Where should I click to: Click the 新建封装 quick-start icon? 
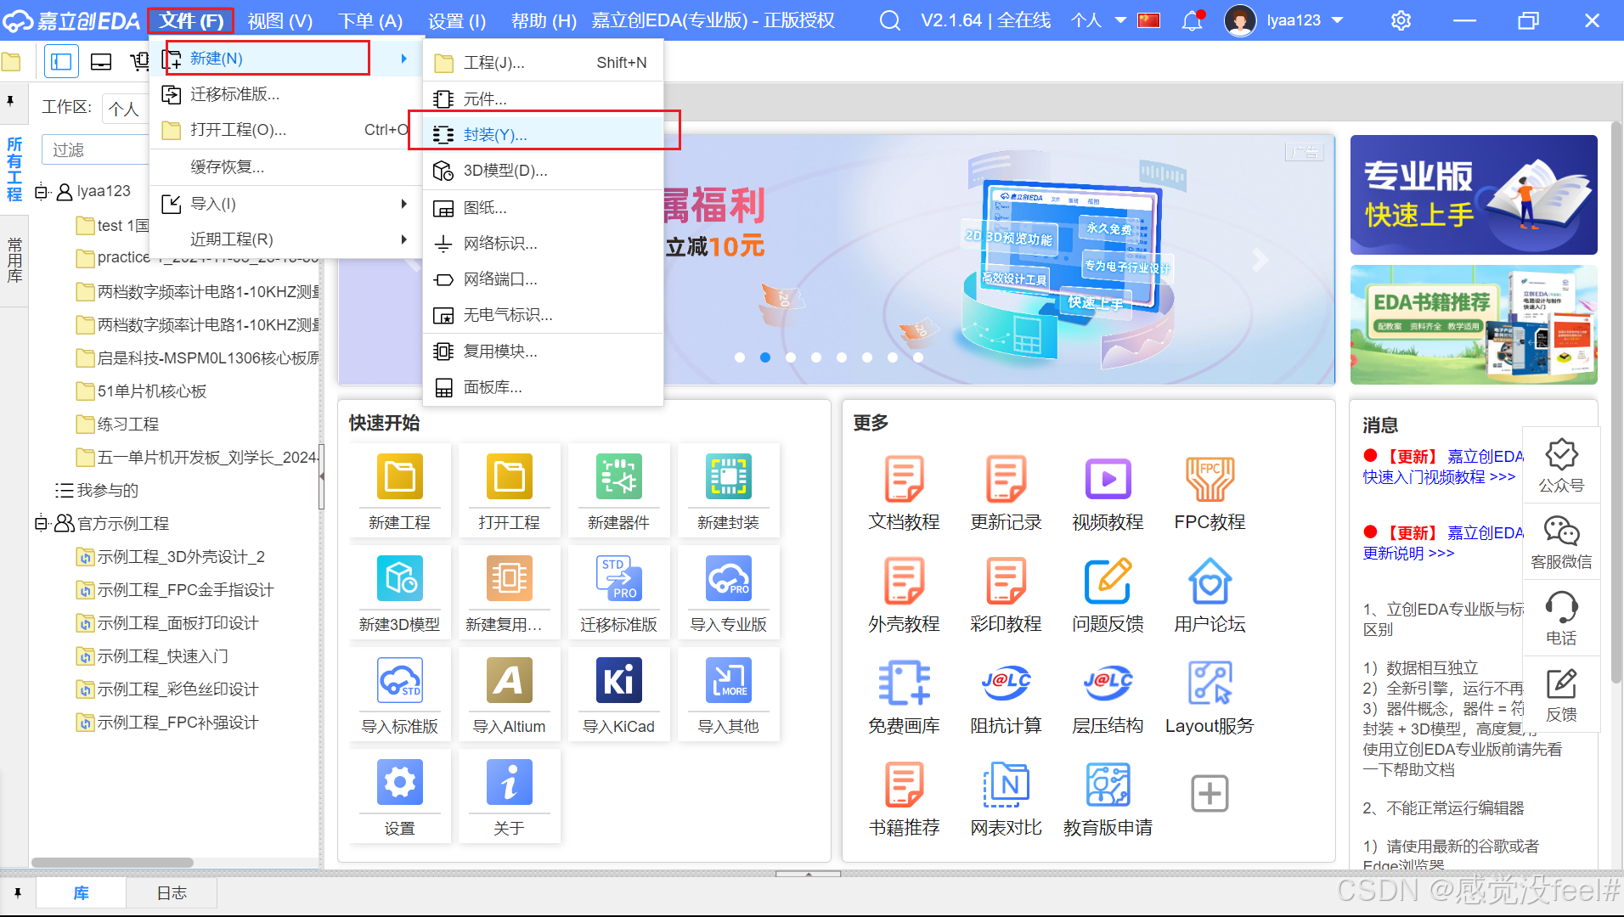tap(728, 477)
